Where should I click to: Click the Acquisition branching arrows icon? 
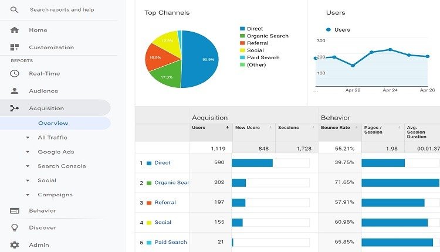pos(14,108)
